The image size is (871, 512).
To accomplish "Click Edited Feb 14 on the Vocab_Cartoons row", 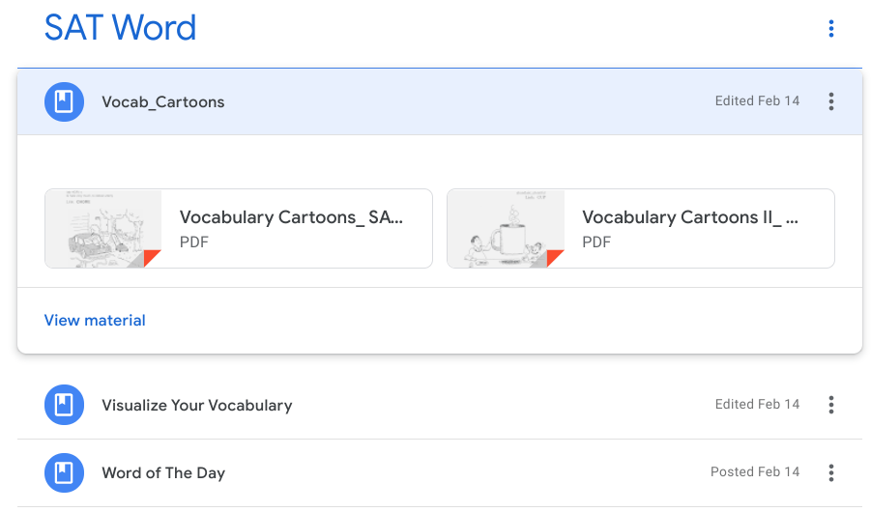I will pyautogui.click(x=757, y=100).
